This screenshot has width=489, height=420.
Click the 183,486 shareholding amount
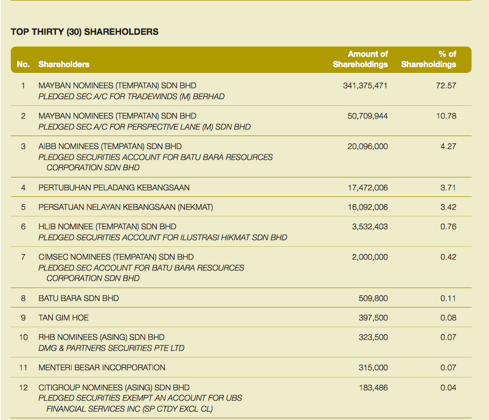click(x=372, y=387)
